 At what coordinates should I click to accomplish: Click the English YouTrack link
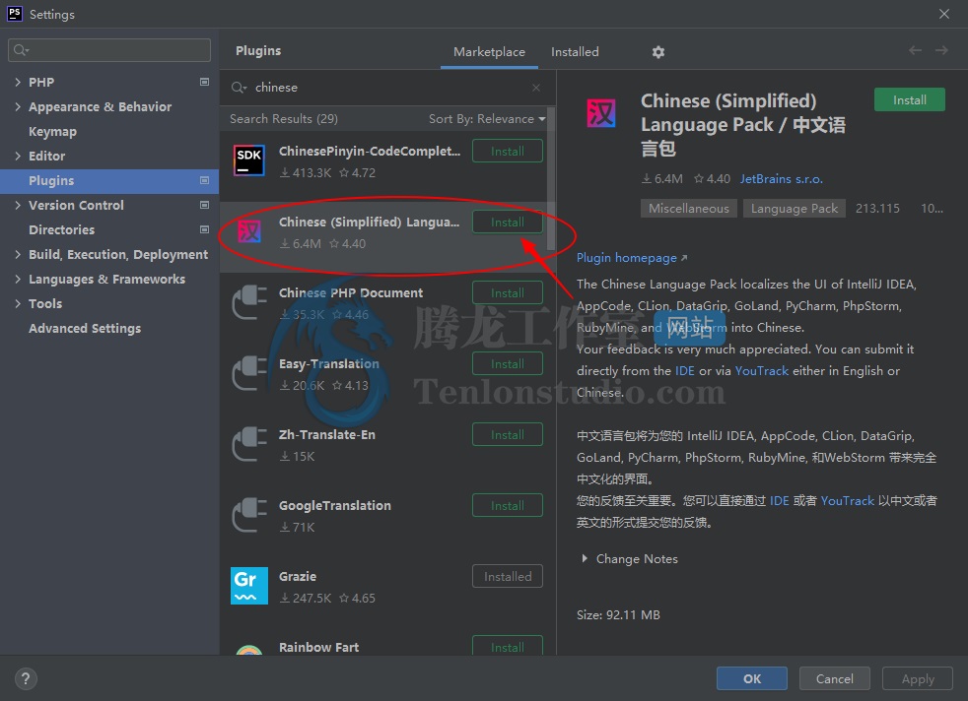click(x=762, y=371)
